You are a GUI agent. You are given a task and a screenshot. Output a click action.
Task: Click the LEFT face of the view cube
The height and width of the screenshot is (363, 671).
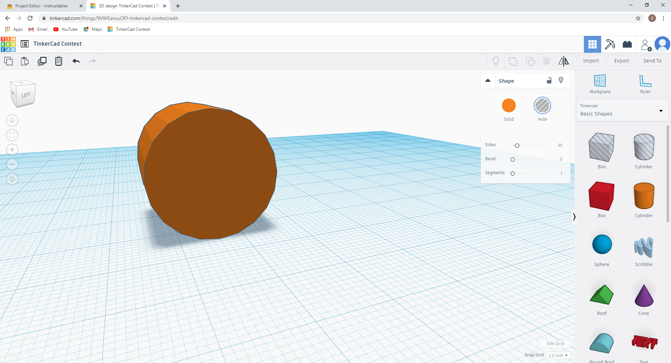(26, 95)
